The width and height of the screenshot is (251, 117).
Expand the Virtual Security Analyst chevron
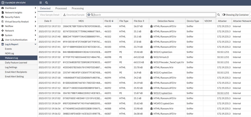pos(35,21)
